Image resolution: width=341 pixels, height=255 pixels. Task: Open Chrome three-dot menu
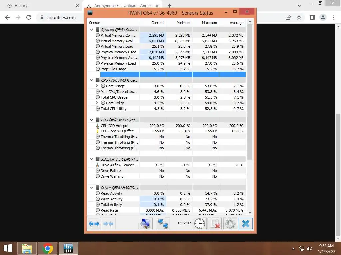[334, 17]
